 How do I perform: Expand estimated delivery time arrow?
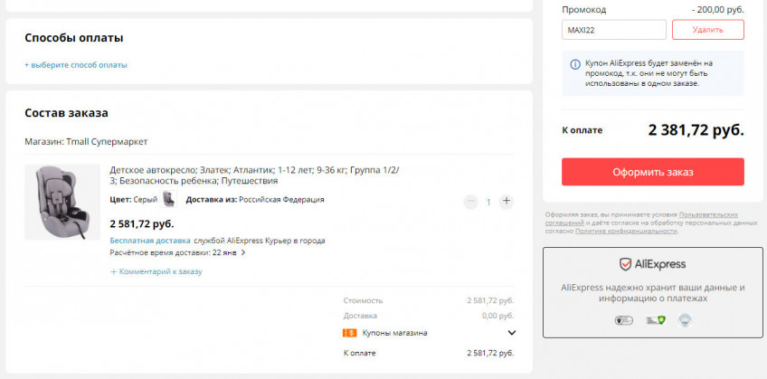pos(242,253)
